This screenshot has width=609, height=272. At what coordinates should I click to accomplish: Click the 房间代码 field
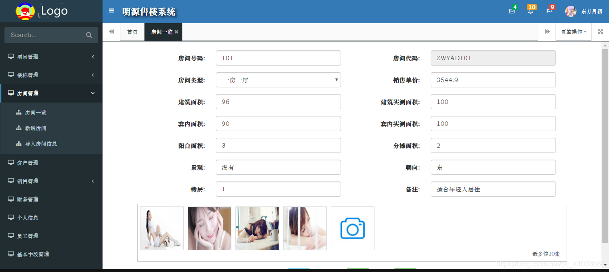[x=493, y=58]
